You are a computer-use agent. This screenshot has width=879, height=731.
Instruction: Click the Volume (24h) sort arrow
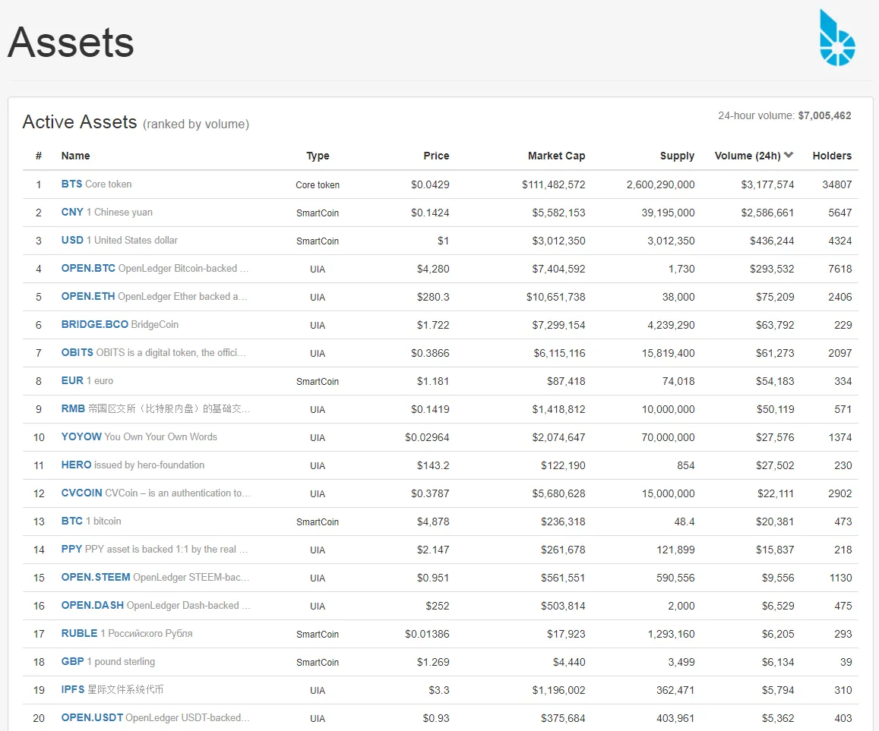click(x=789, y=156)
